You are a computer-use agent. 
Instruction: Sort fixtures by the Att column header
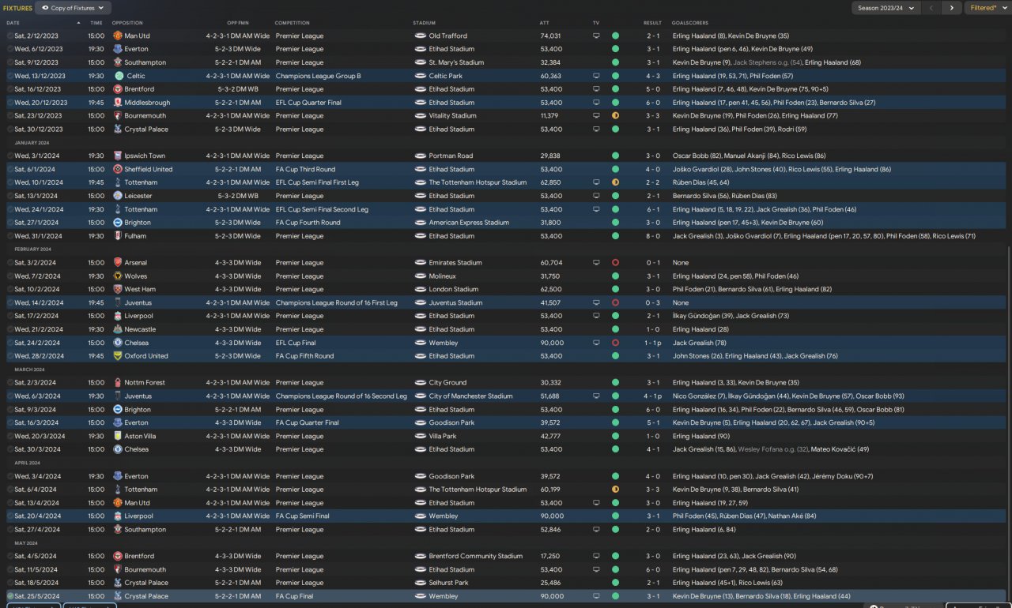(544, 23)
